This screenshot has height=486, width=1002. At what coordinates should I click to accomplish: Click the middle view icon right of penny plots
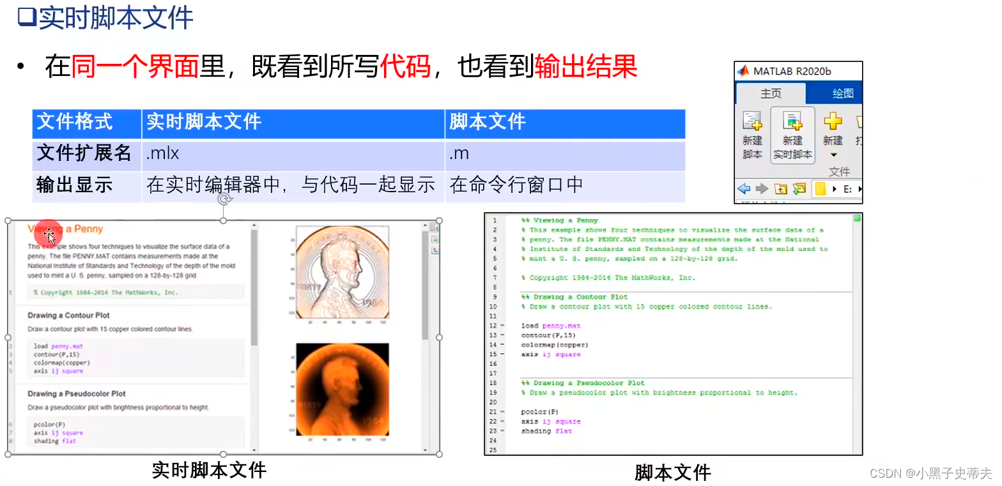click(435, 239)
